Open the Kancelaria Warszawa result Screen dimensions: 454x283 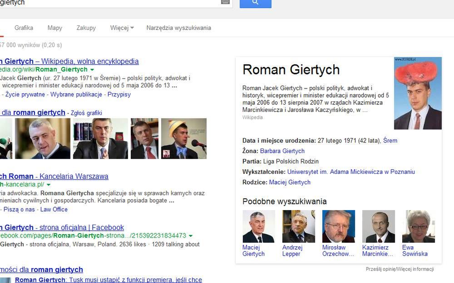click(54, 176)
